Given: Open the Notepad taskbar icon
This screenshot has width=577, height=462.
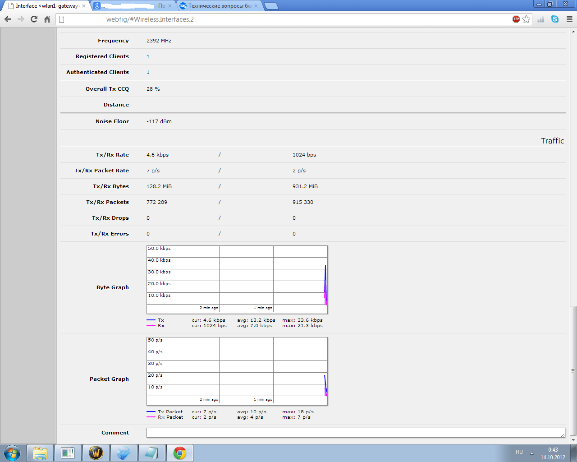Looking at the screenshot, I should [152, 453].
